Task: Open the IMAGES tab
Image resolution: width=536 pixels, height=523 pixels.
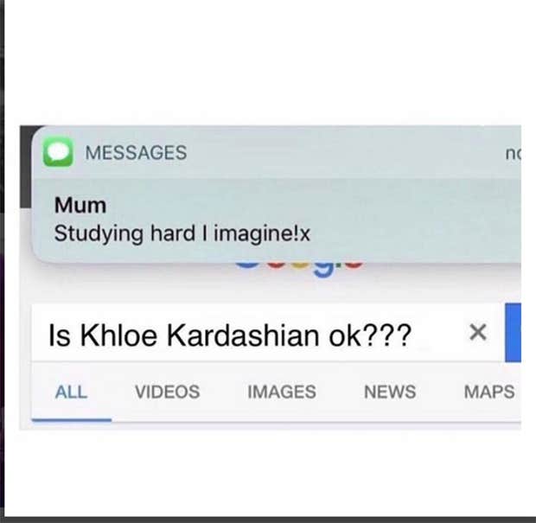Action: 282,392
